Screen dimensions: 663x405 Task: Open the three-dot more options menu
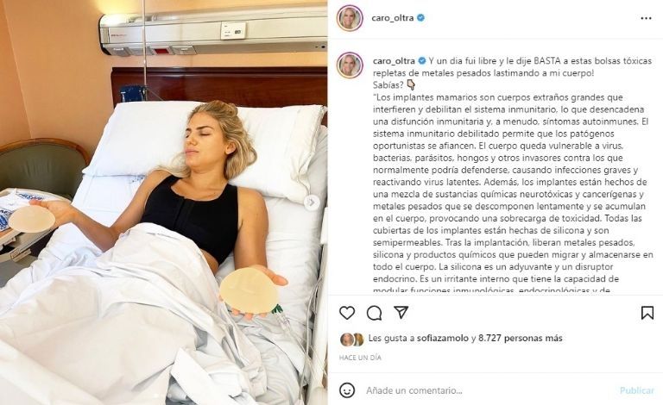[x=646, y=18]
